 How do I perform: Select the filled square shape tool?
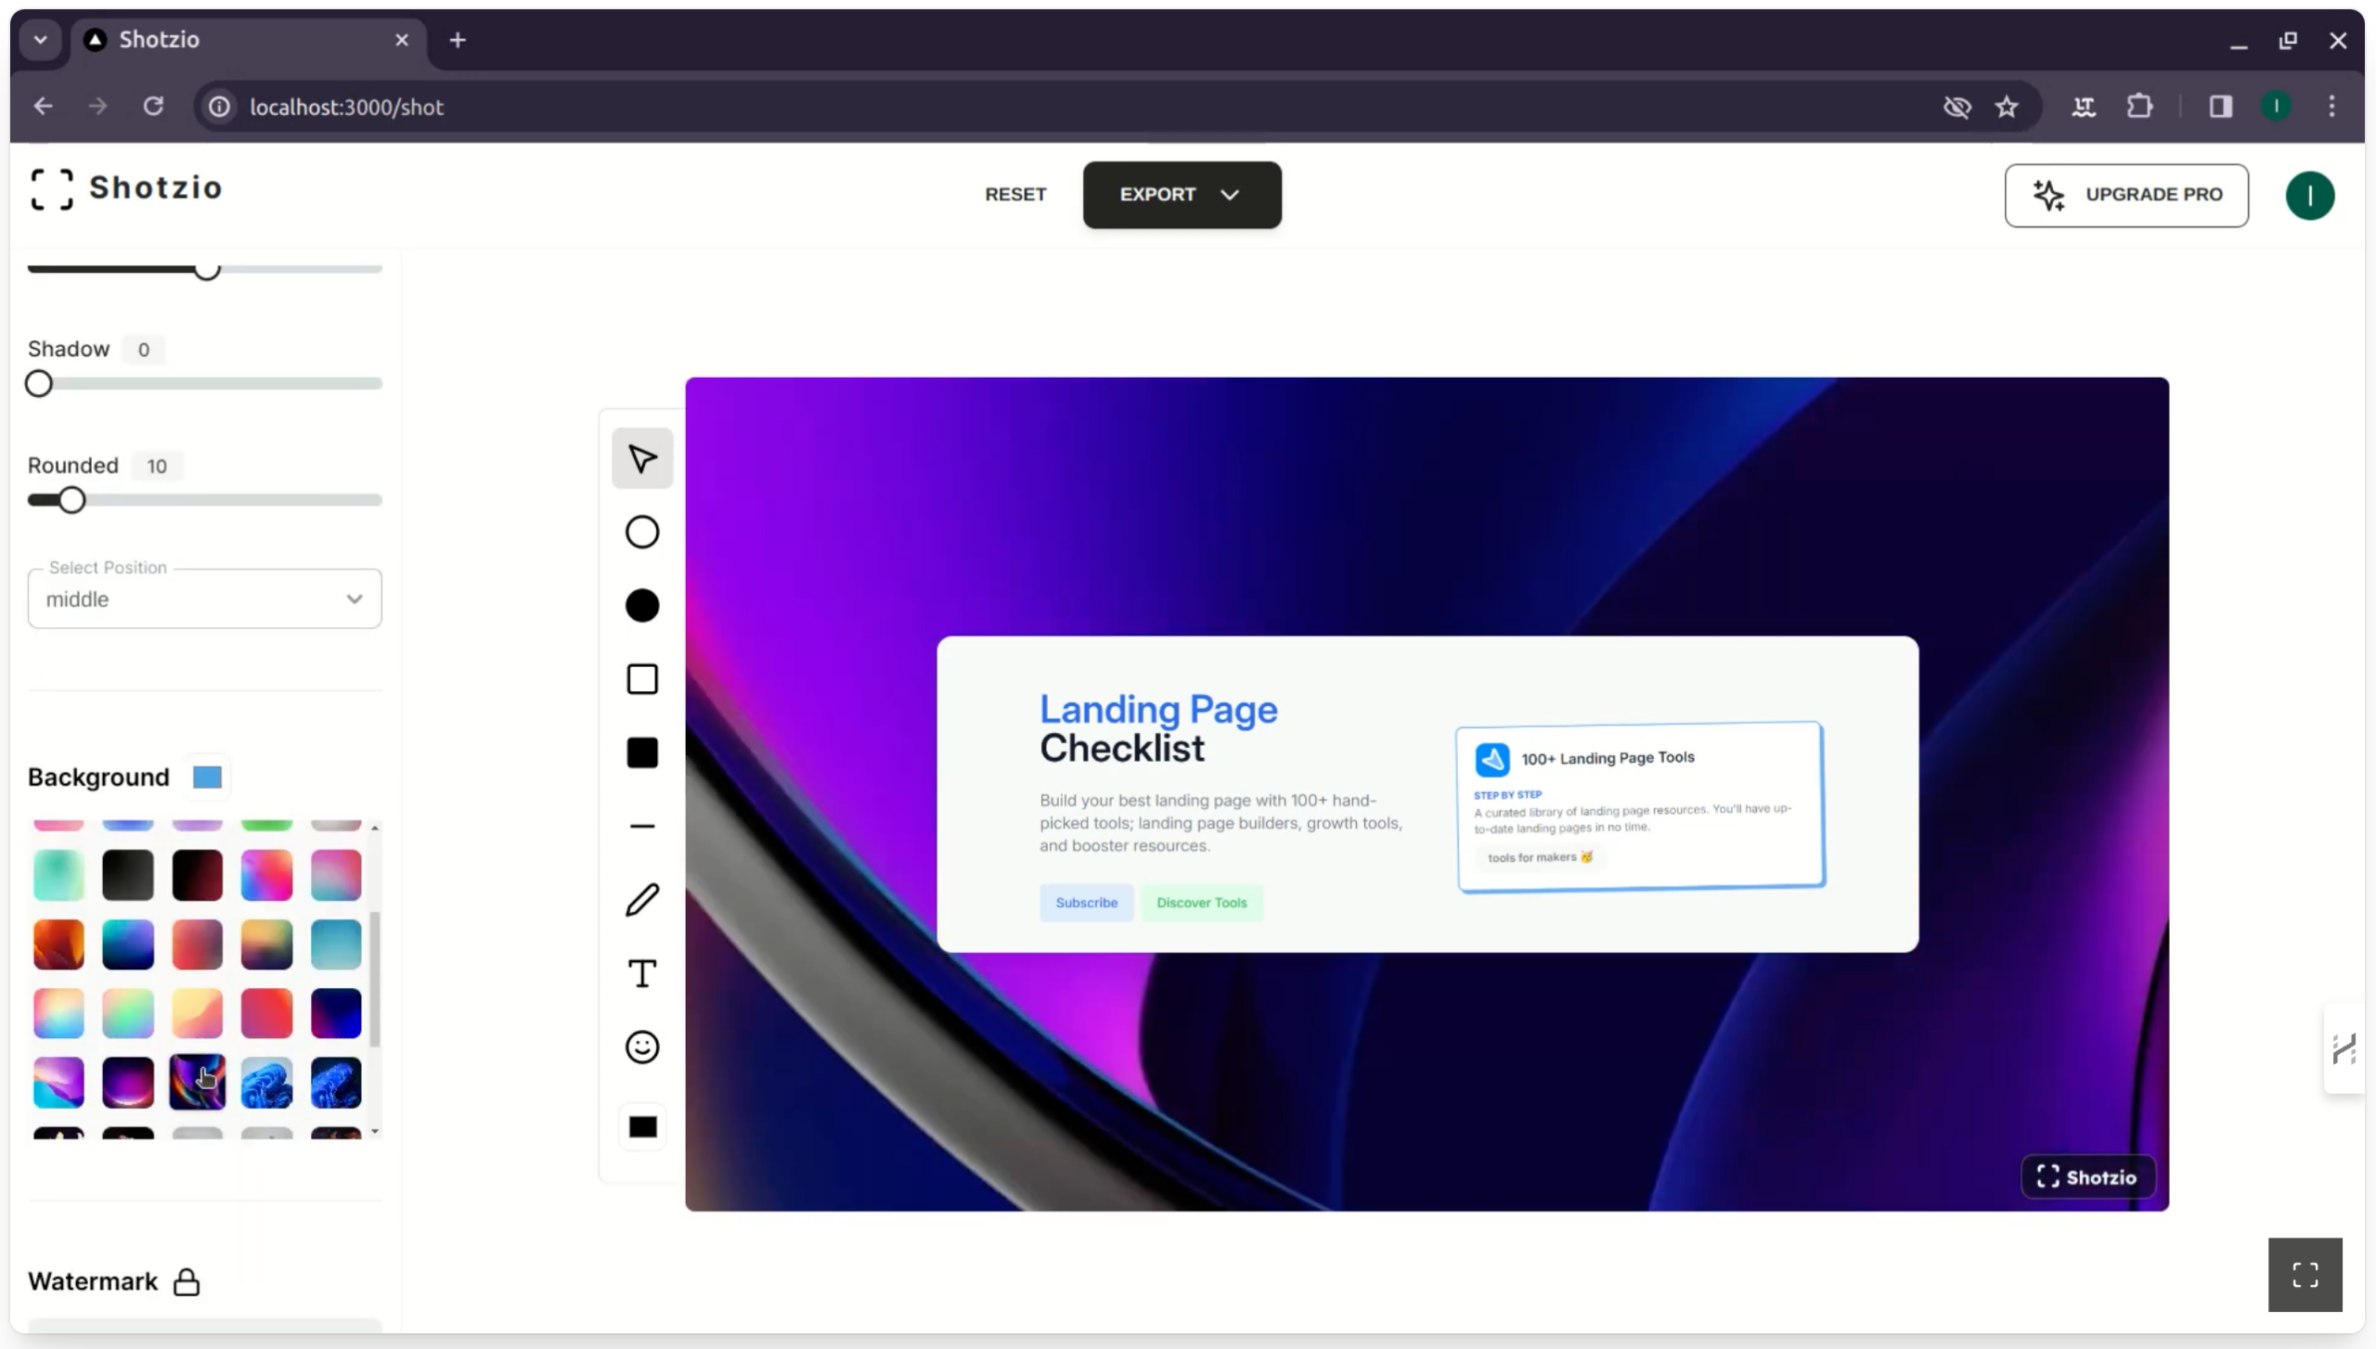[x=641, y=752]
